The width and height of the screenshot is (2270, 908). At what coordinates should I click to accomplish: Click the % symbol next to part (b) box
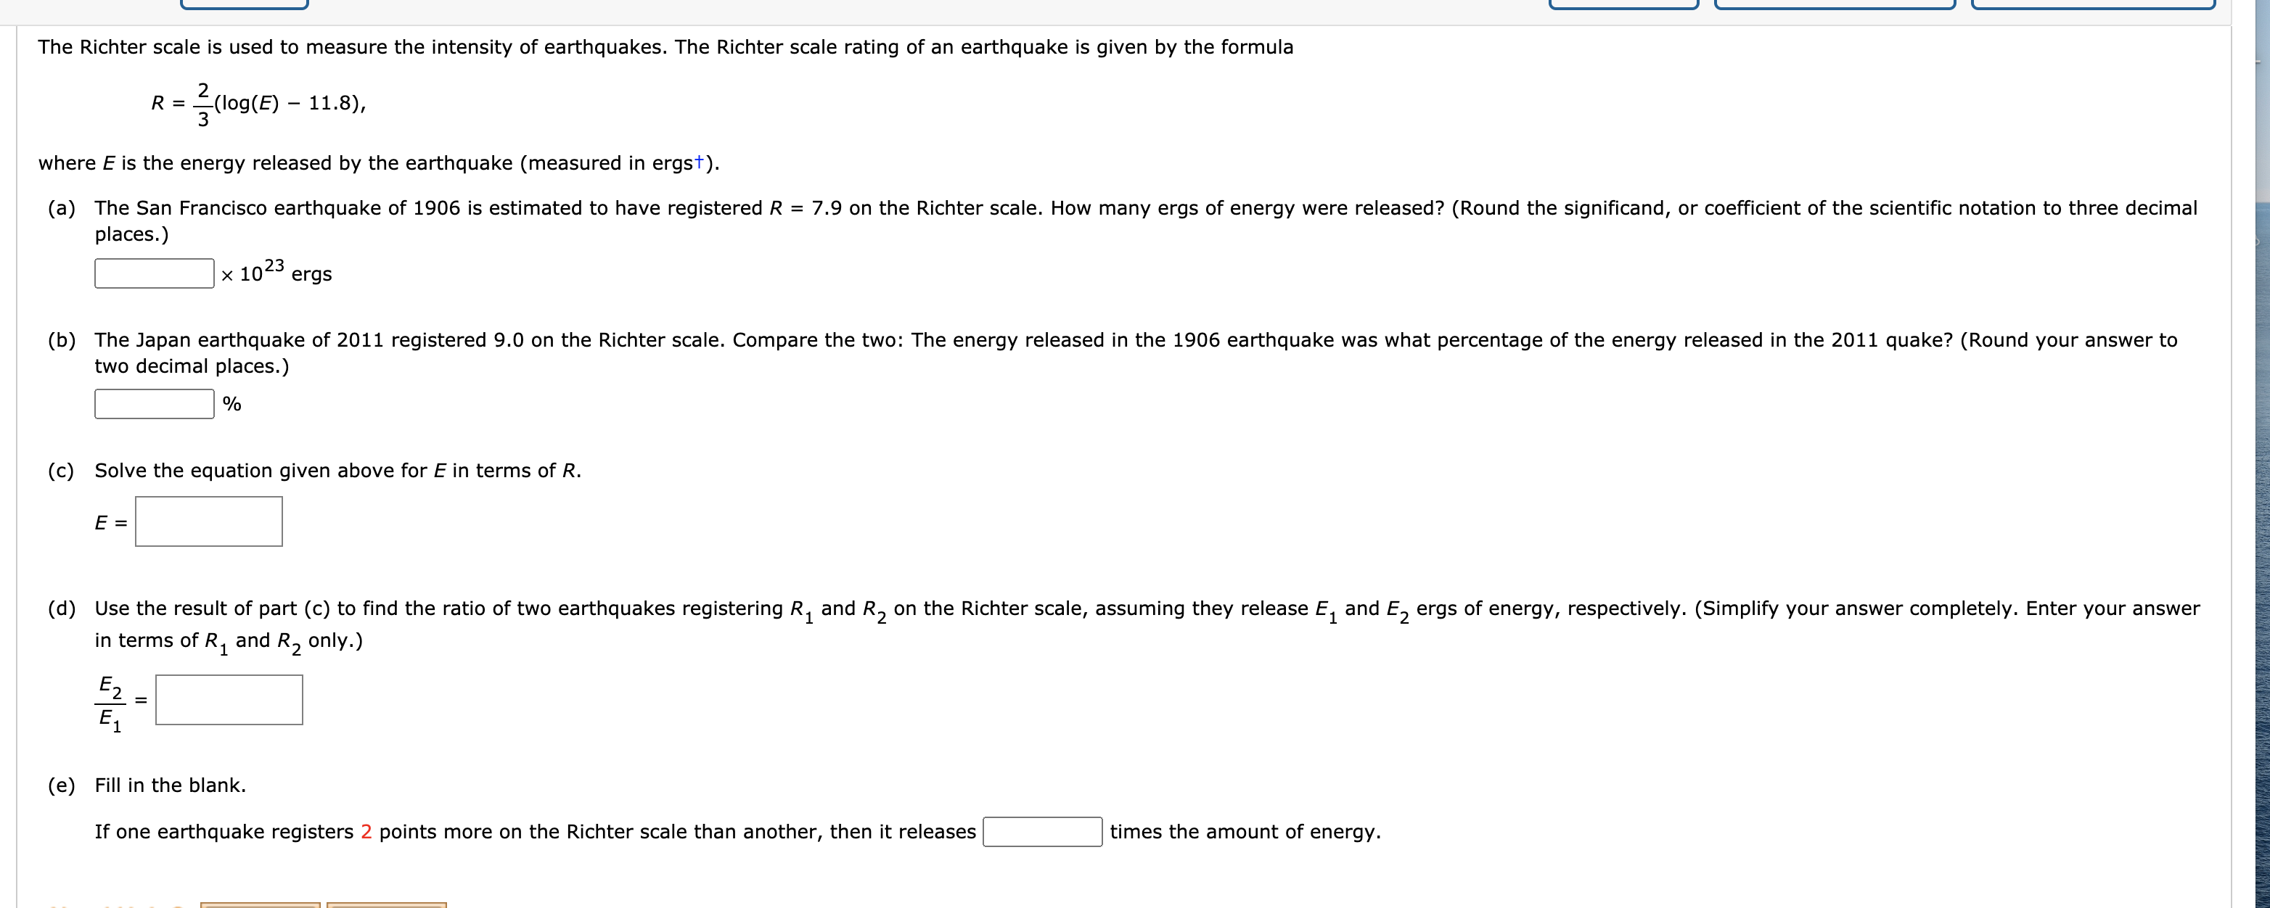tap(231, 404)
